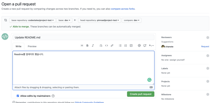This screenshot has width=216, height=103.
Task: Click the compare branches swap icon
Action: coord(6,20)
